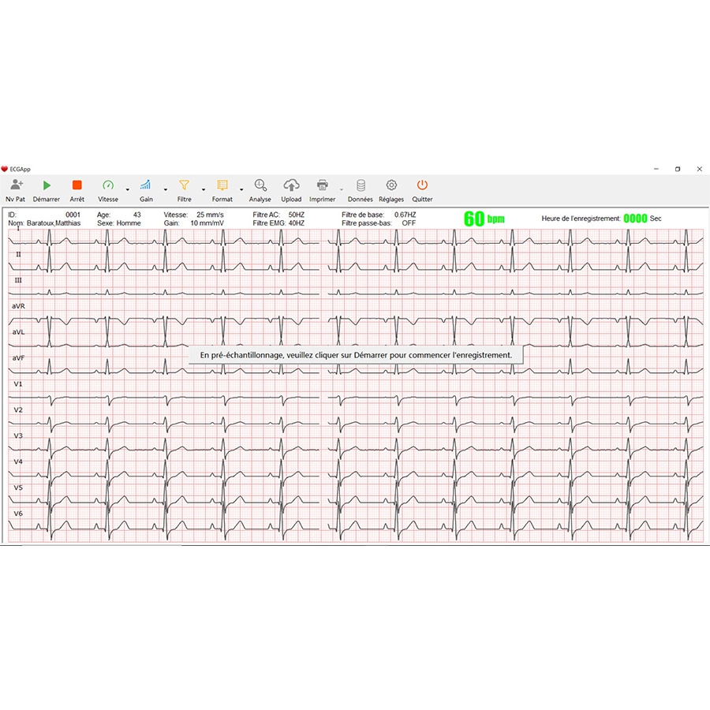Expand the Imprimer dropdown arrow
The width and height of the screenshot is (710, 710).
pos(341,190)
